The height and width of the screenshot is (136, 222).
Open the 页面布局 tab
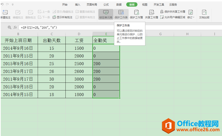click(x=92, y=5)
